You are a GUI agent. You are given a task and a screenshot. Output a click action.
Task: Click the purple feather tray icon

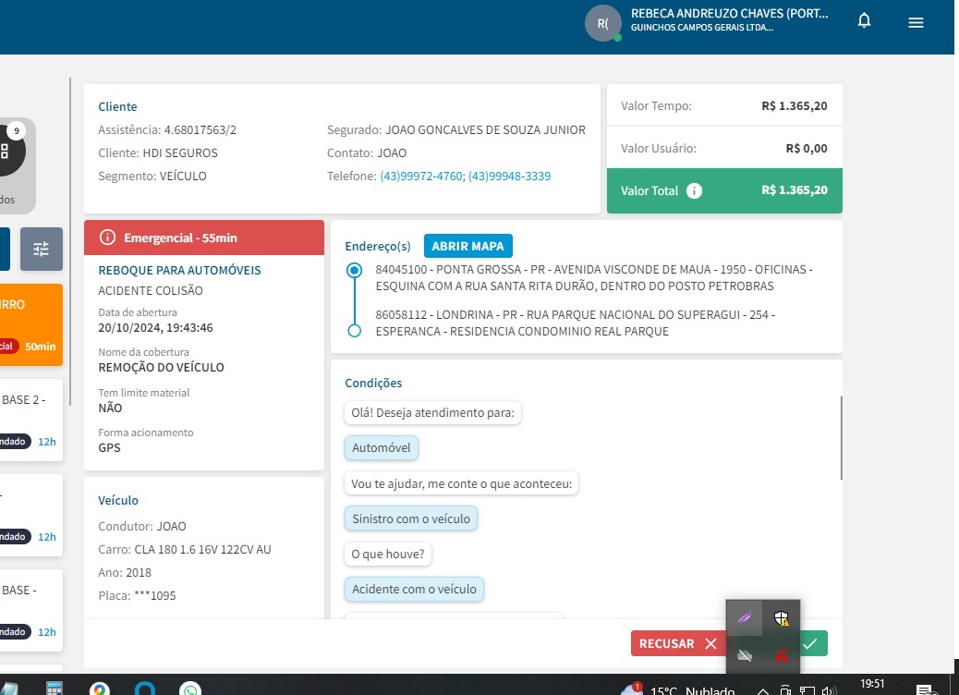(x=745, y=618)
